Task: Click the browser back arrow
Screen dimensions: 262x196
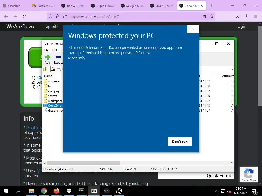Action: 6,16
